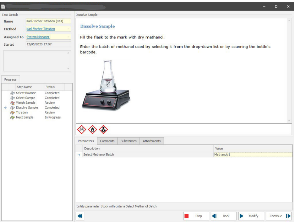Open the Method dropdown arrow
The width and height of the screenshot is (294, 222).
pos(69,29)
